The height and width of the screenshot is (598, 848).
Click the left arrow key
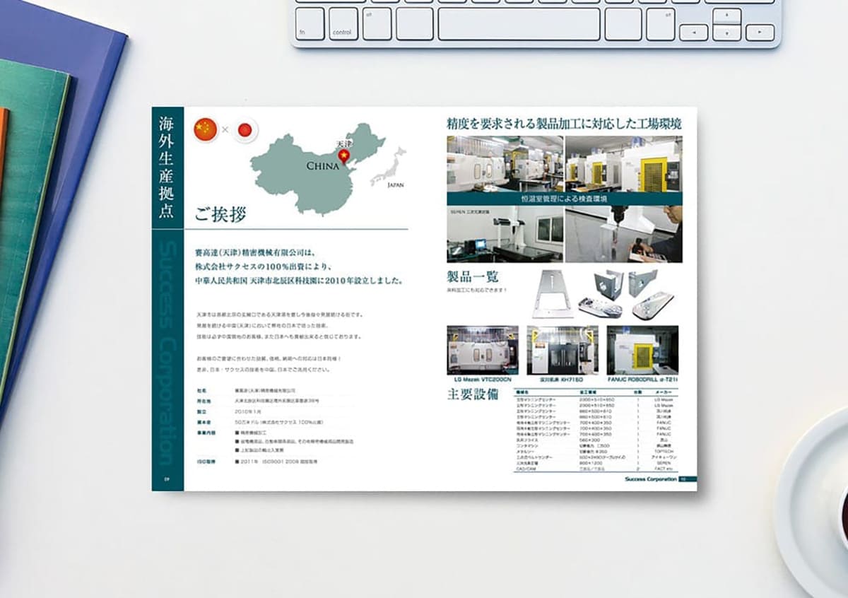click(693, 33)
